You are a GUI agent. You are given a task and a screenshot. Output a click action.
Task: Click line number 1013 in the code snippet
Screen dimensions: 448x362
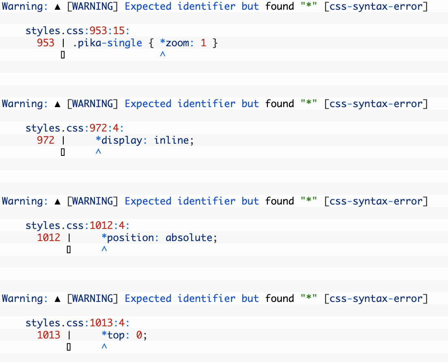49,335
